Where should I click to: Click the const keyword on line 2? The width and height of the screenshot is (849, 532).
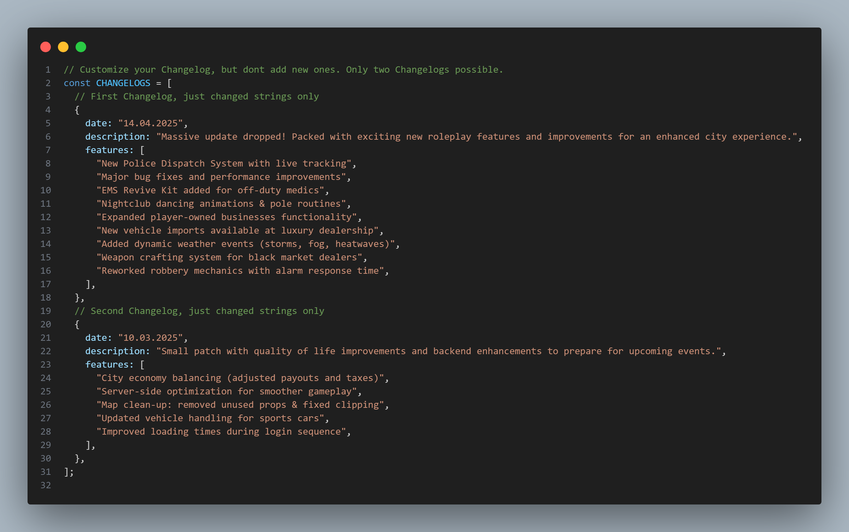click(x=77, y=83)
